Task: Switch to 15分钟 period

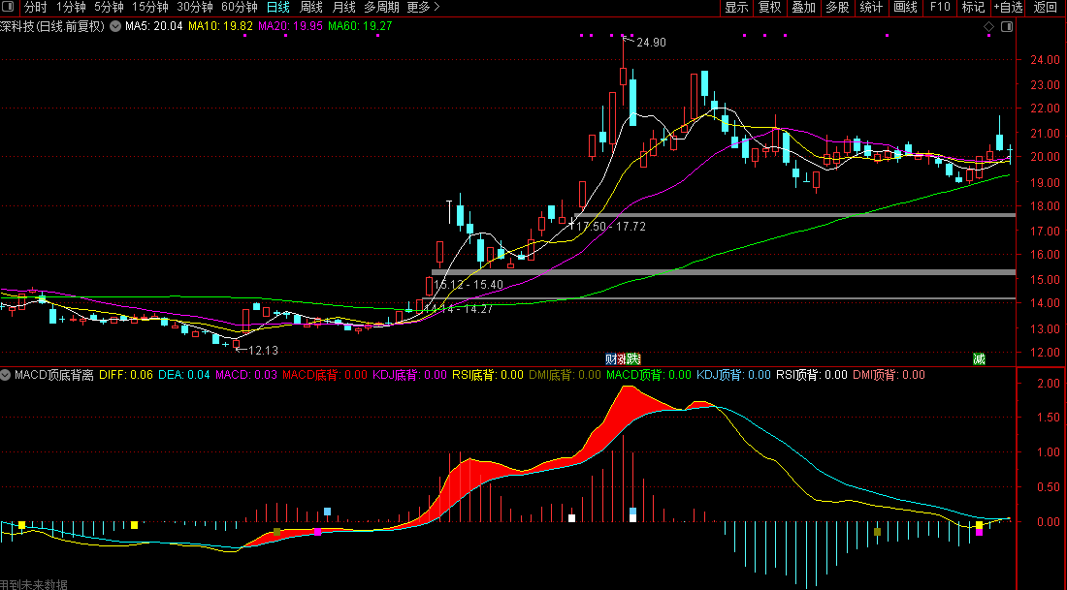Action: click(x=150, y=8)
